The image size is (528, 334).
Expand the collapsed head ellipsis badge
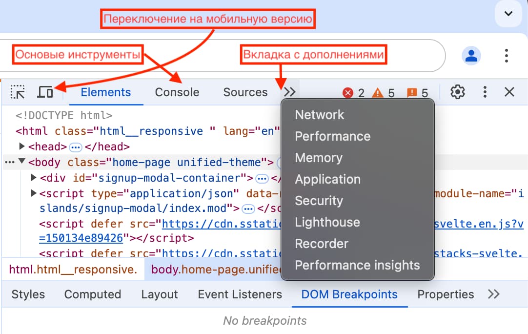coord(76,147)
